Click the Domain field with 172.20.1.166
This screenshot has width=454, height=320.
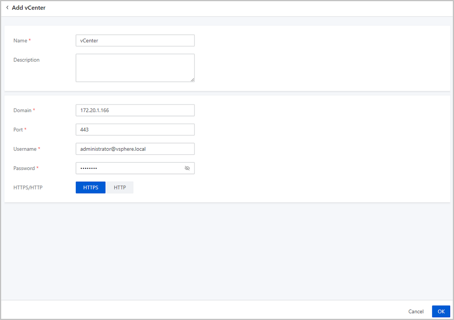point(135,110)
